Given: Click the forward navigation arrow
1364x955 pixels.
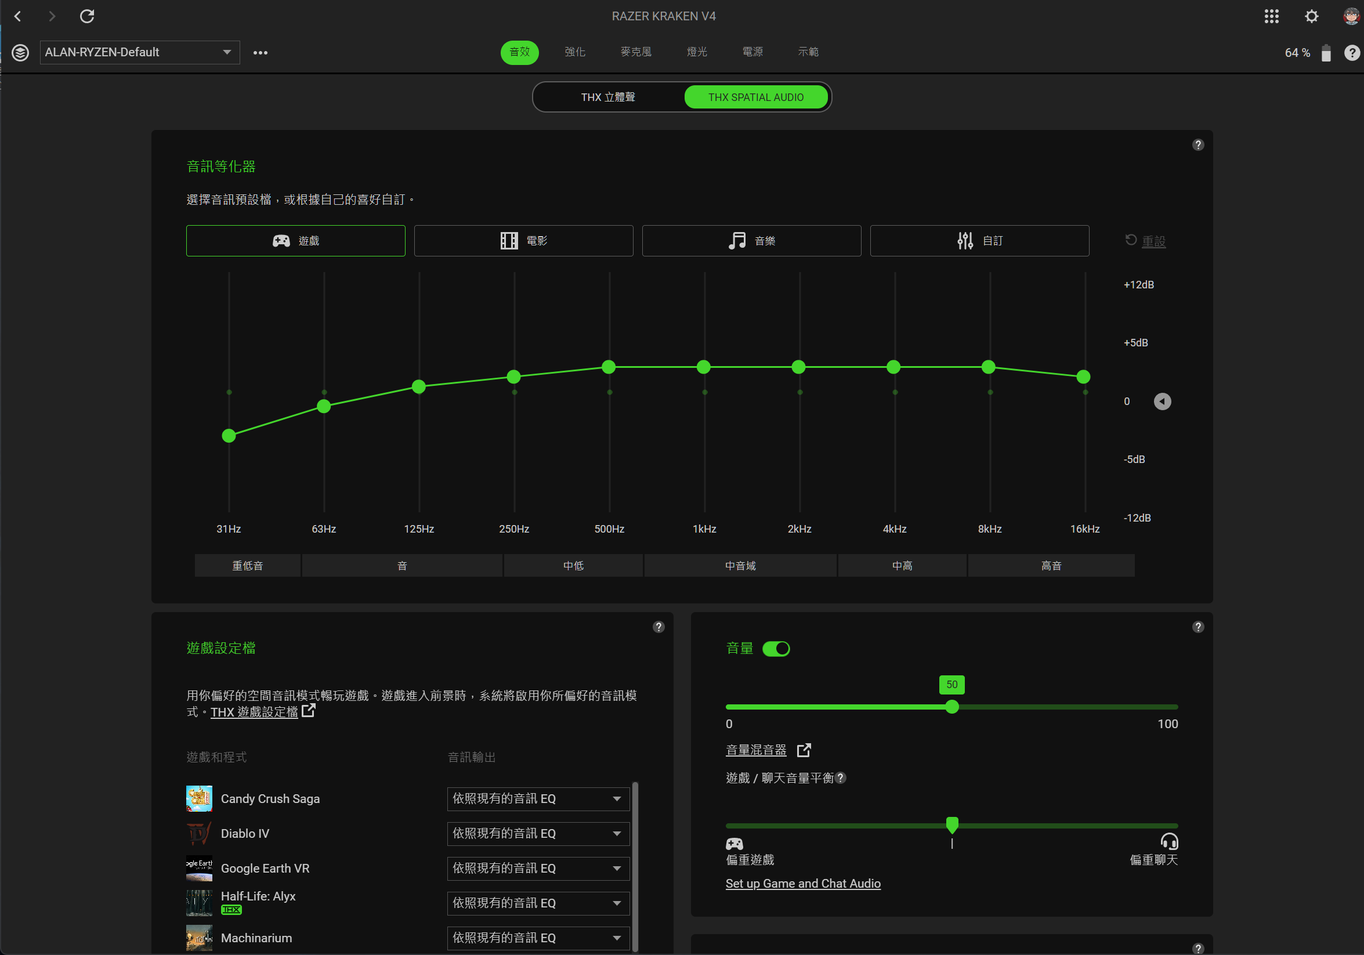Looking at the screenshot, I should coord(52,16).
